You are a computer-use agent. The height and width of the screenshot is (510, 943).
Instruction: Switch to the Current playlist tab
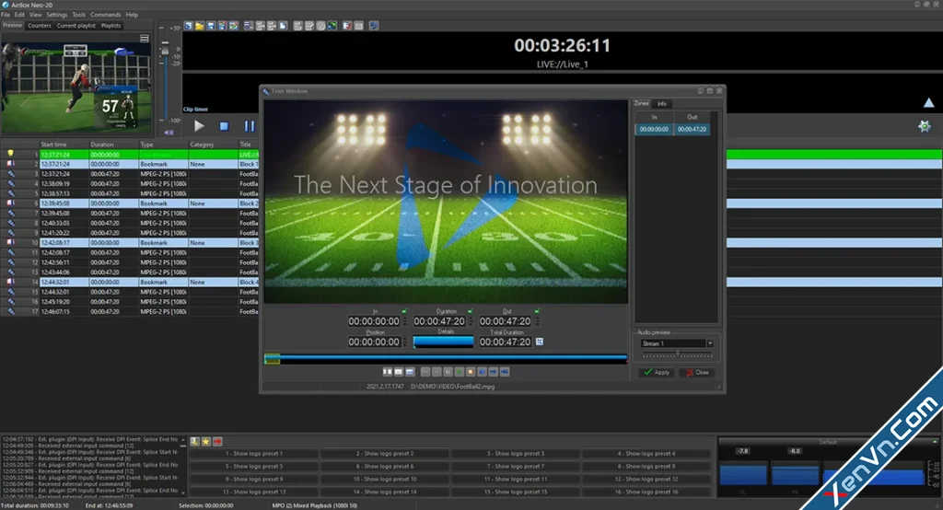coord(76,26)
